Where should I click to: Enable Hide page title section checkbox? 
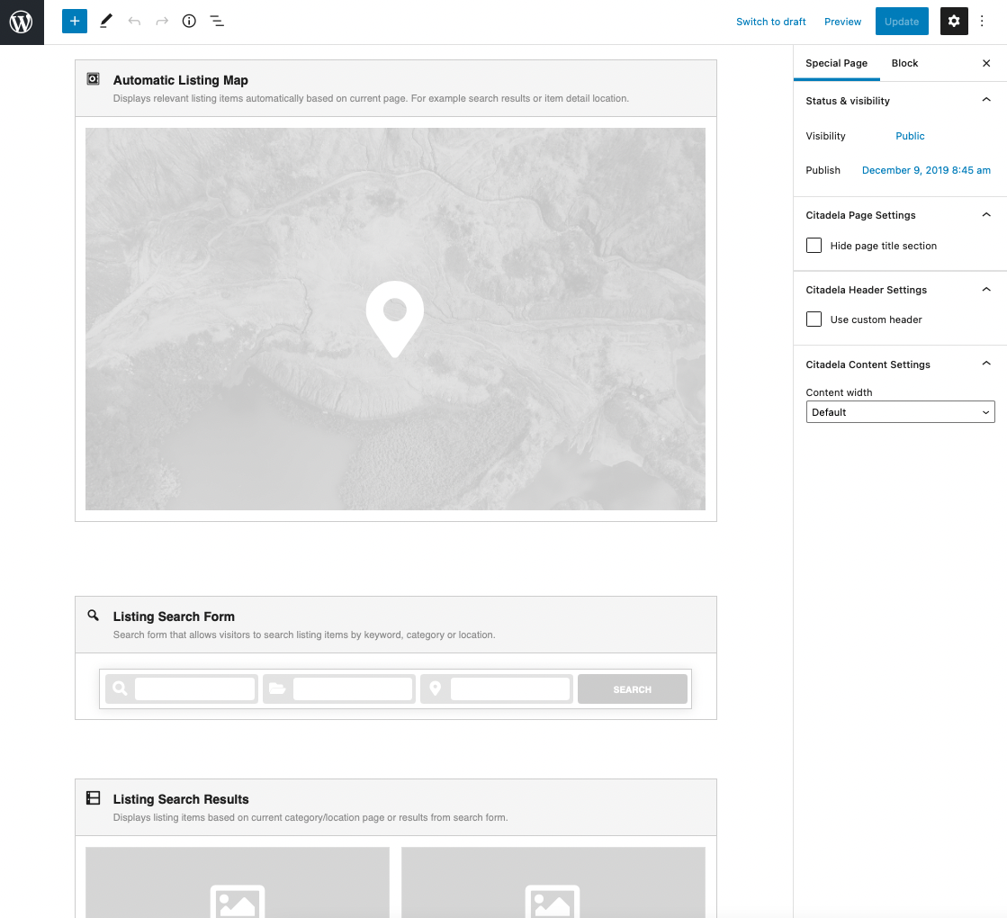click(x=814, y=246)
